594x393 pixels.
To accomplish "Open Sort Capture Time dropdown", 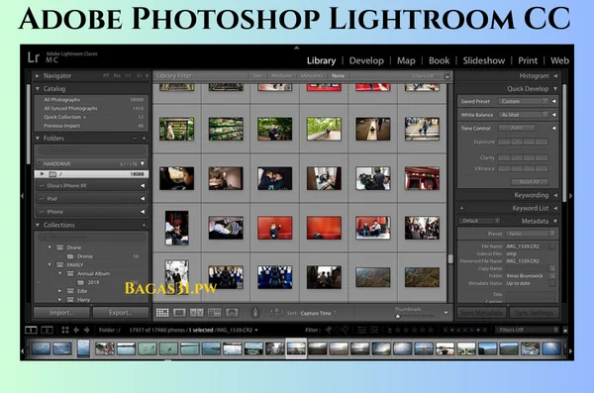I will coord(318,313).
